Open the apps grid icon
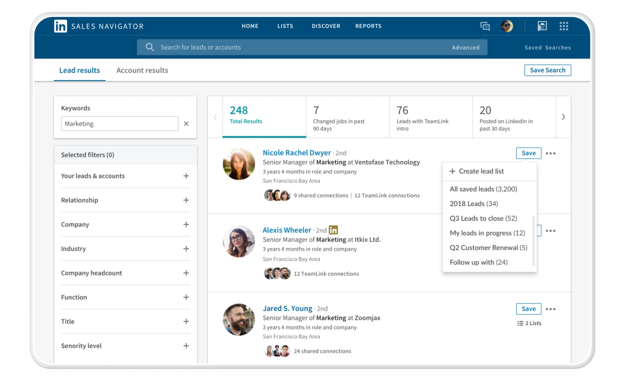 [x=564, y=26]
